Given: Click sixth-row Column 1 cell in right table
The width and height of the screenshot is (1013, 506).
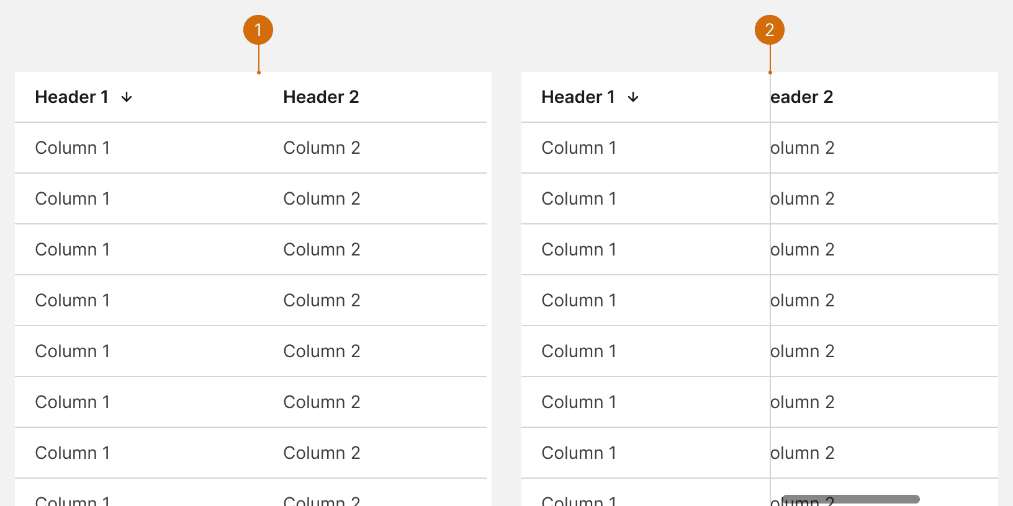Looking at the screenshot, I should [579, 402].
